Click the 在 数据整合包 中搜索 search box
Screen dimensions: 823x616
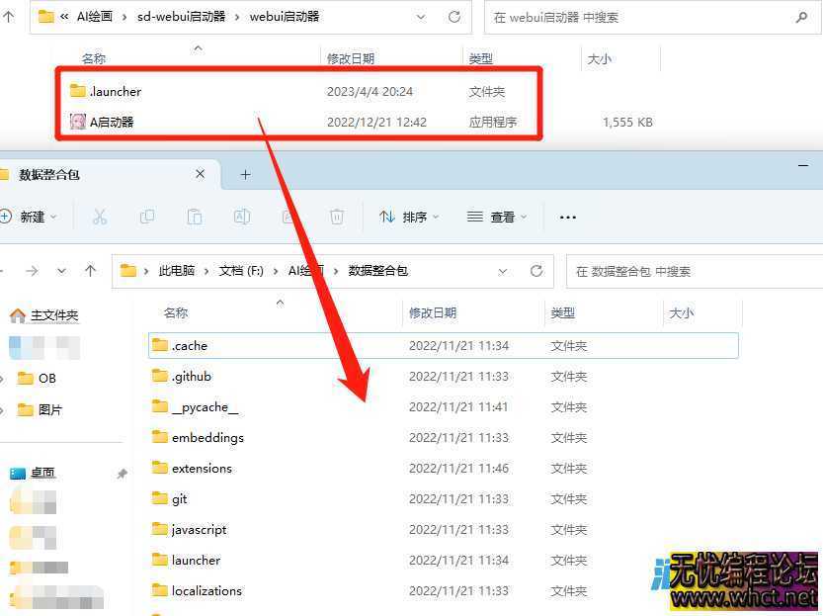click(692, 271)
